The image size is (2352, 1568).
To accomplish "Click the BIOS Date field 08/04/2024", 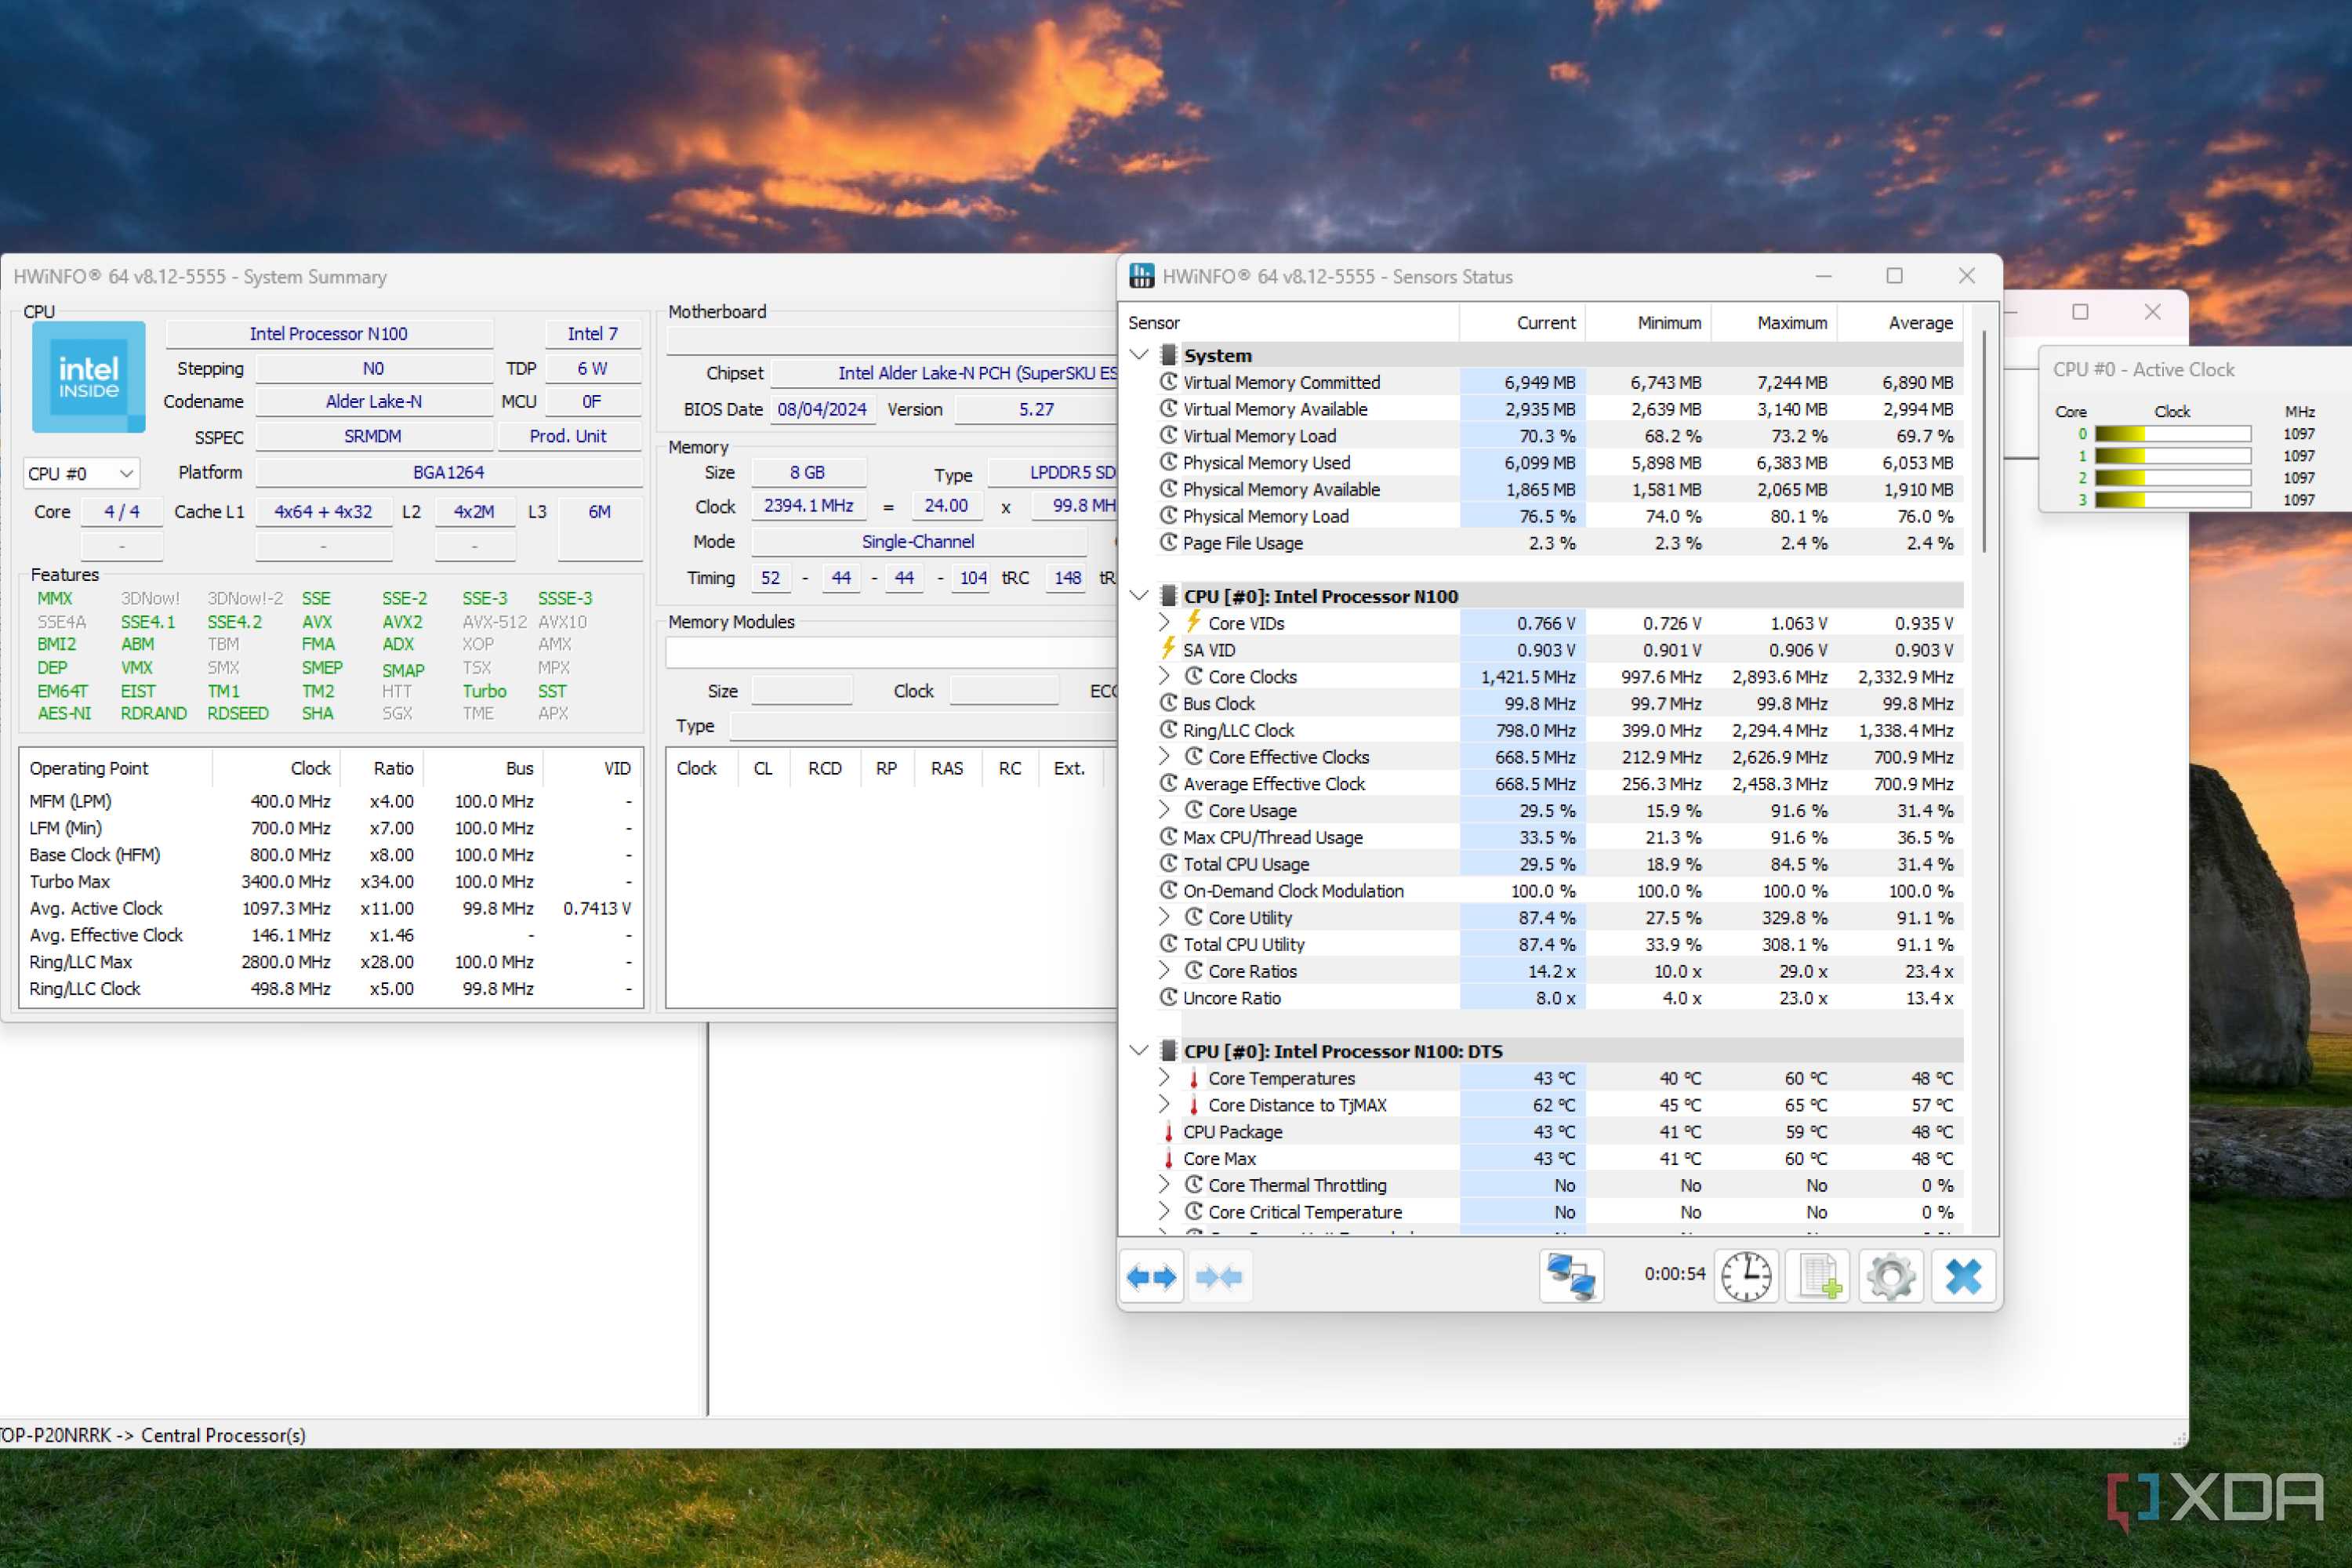I will [822, 409].
